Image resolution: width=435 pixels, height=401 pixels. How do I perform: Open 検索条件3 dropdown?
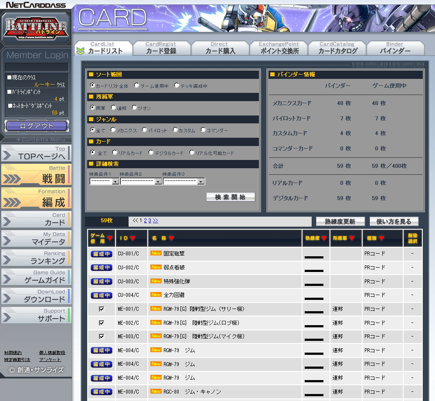[184, 181]
